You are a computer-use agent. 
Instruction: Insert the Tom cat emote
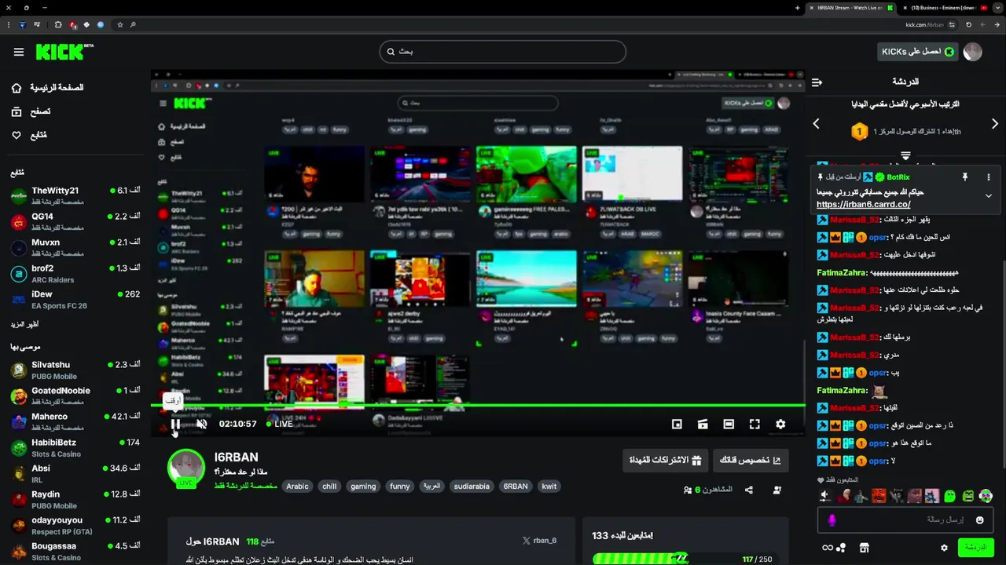[932, 496]
